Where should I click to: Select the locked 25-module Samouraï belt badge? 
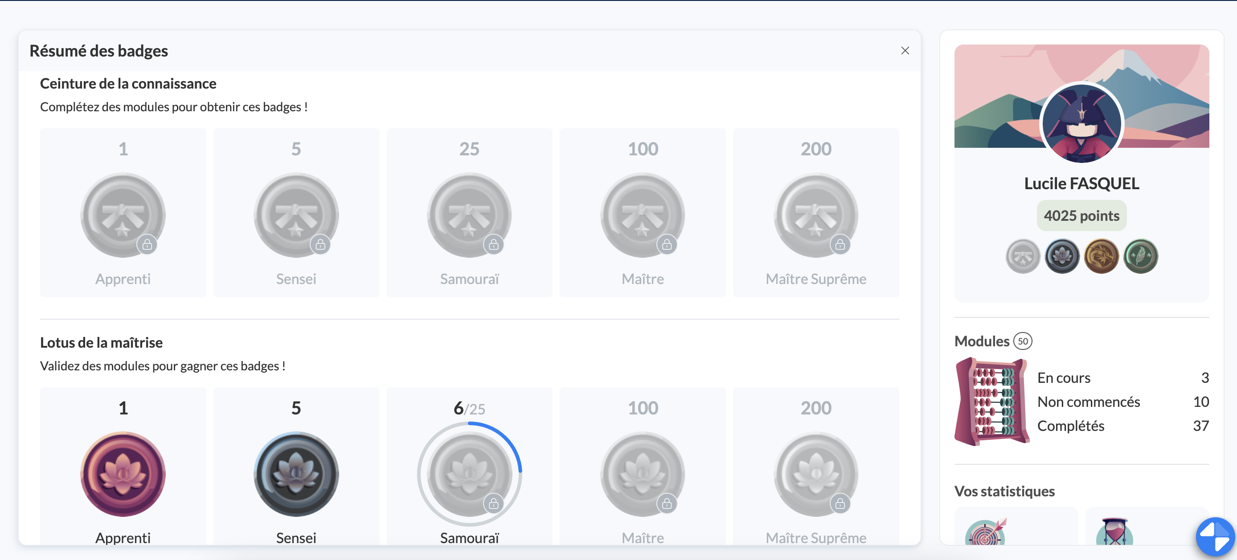point(469,215)
